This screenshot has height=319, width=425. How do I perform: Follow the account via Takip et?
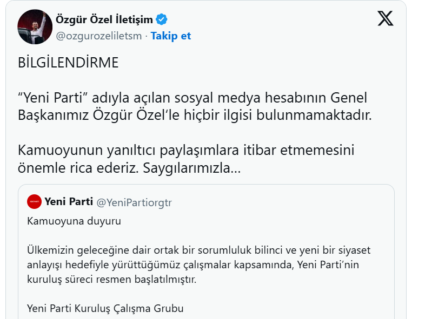(171, 36)
